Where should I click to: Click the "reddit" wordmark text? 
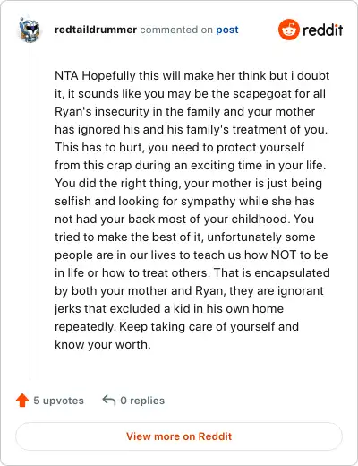click(x=323, y=30)
